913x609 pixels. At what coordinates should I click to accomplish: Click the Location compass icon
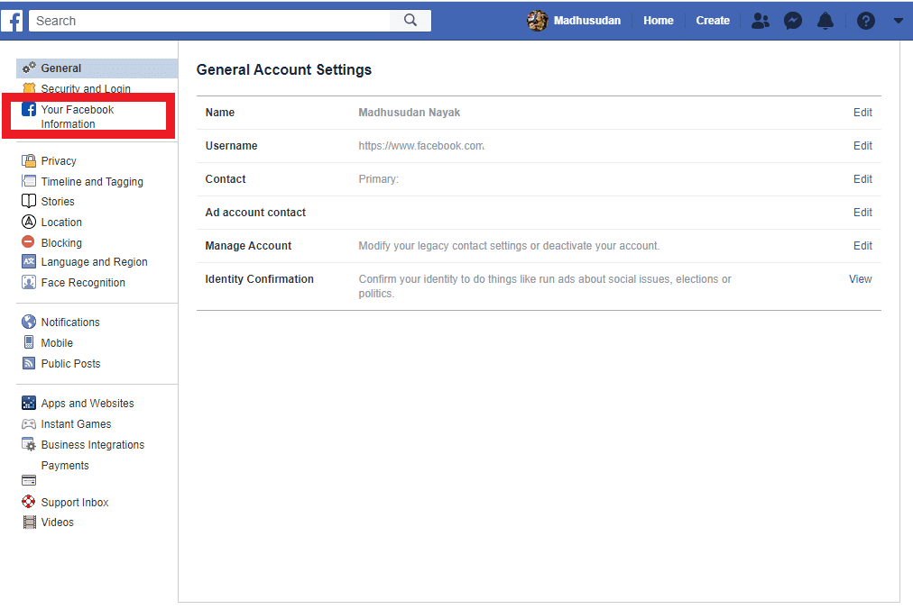click(x=29, y=222)
